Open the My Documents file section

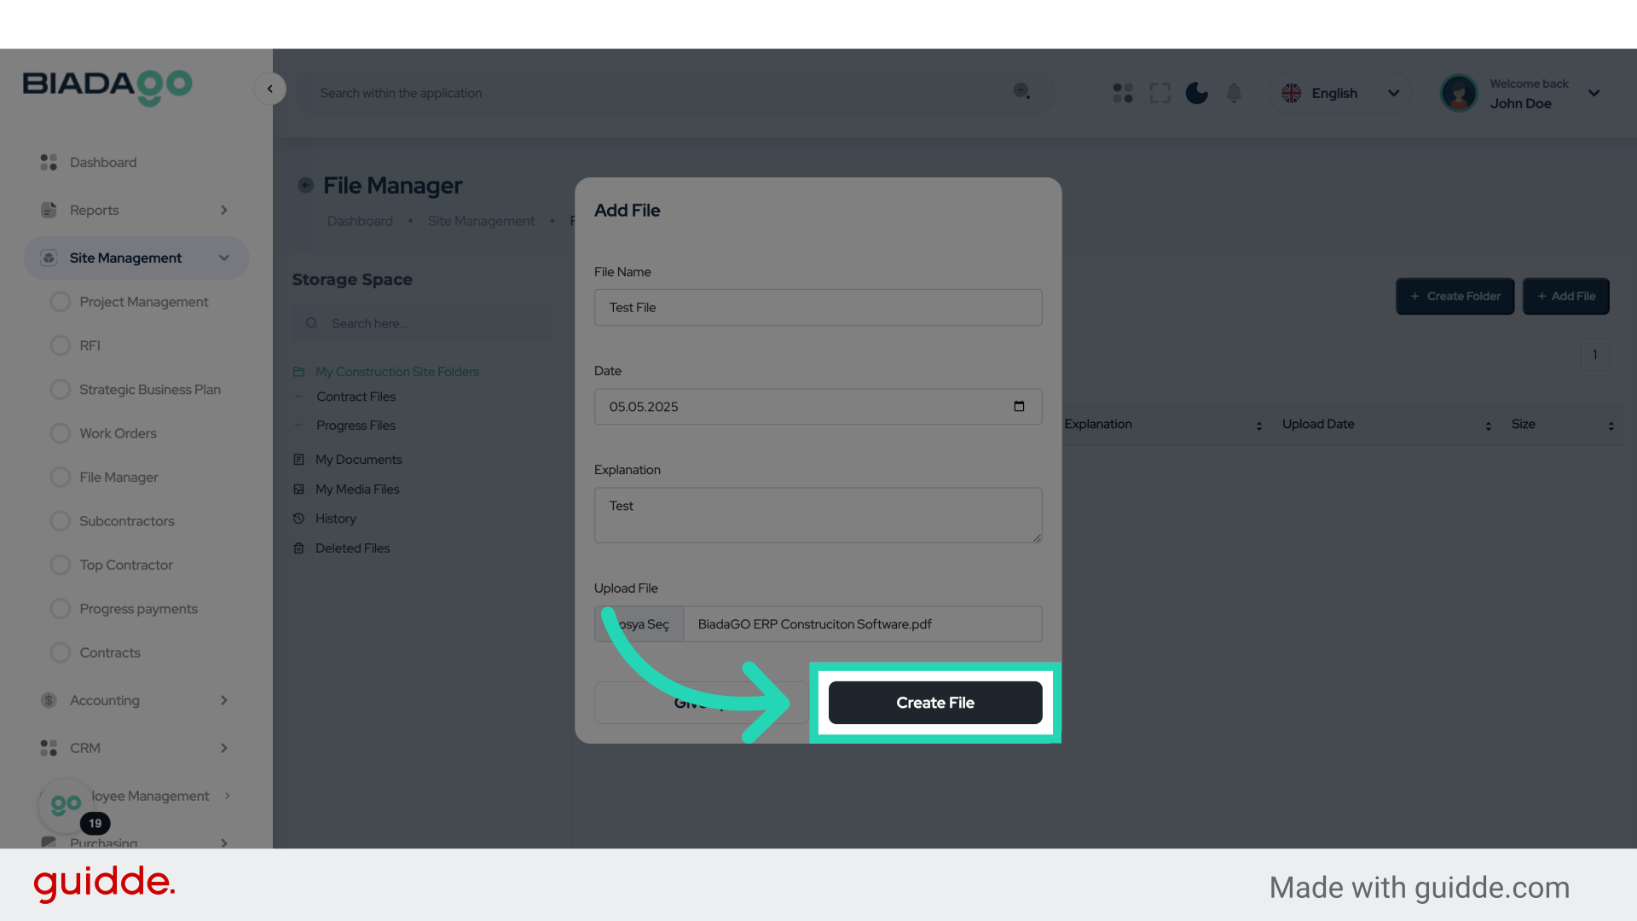pyautogui.click(x=358, y=459)
